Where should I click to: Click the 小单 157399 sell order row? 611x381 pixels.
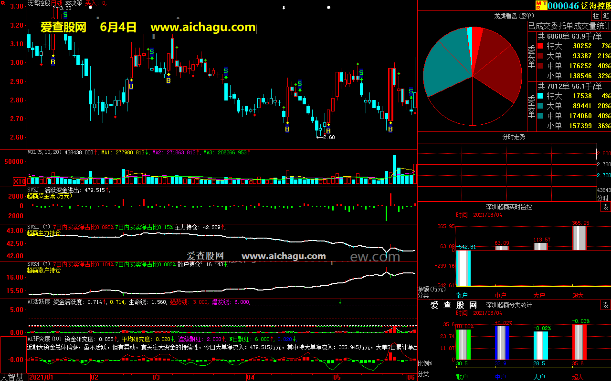[579, 126]
